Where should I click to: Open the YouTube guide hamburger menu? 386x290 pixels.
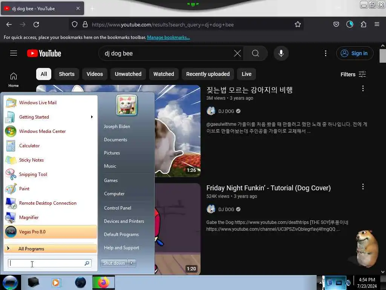14,53
